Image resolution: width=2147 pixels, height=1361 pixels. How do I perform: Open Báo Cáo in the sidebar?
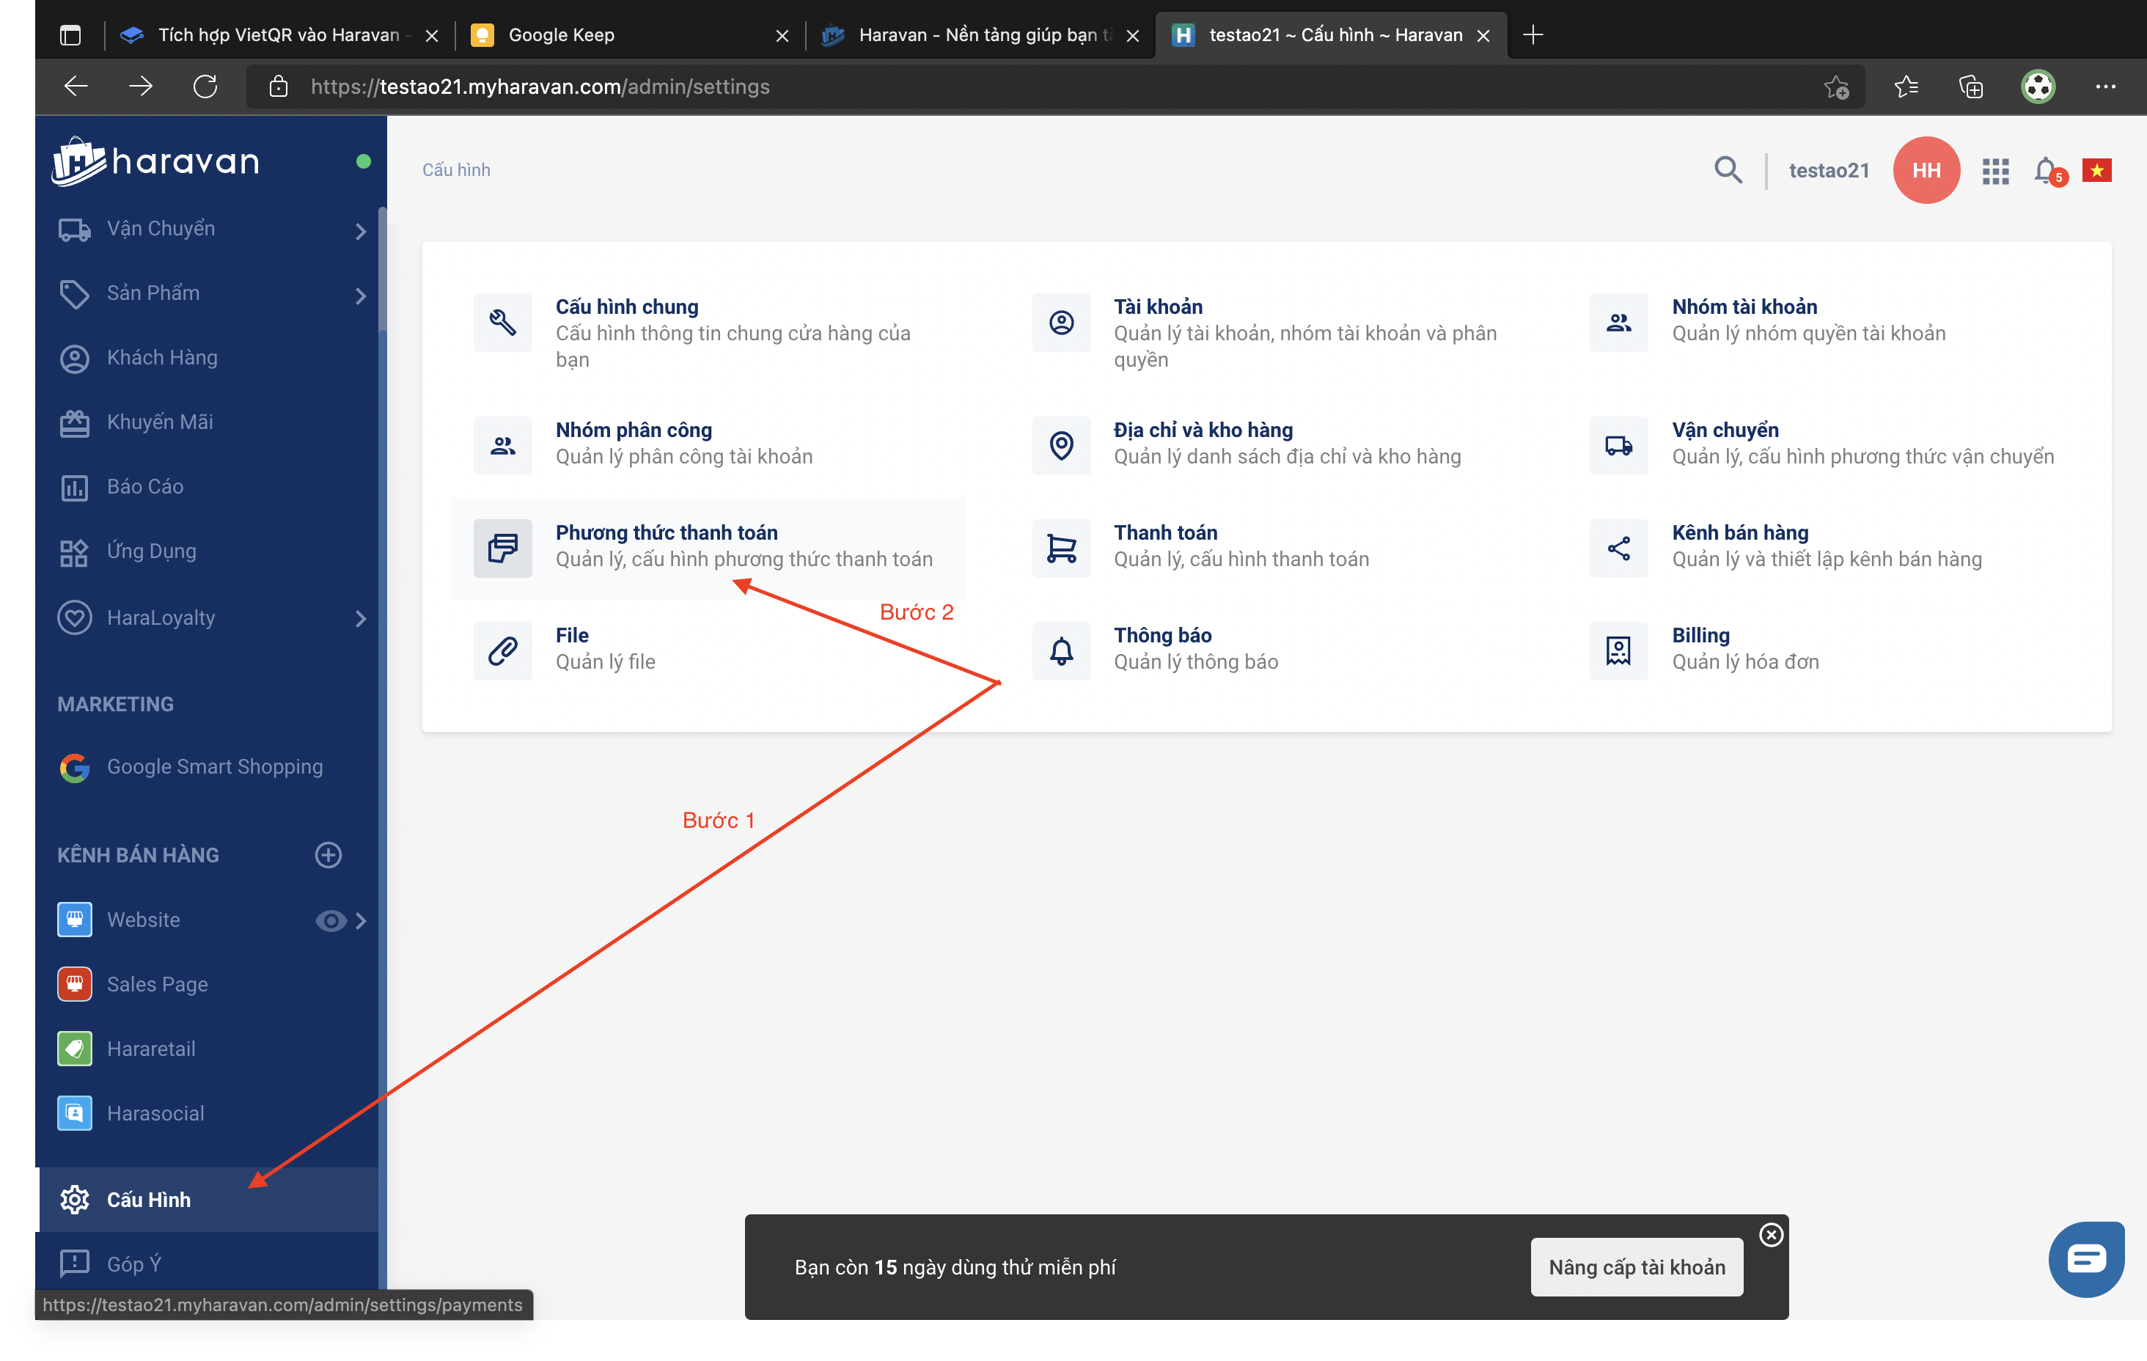tap(145, 487)
